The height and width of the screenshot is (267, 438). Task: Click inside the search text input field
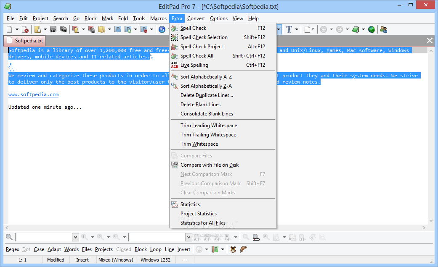click(x=44, y=237)
